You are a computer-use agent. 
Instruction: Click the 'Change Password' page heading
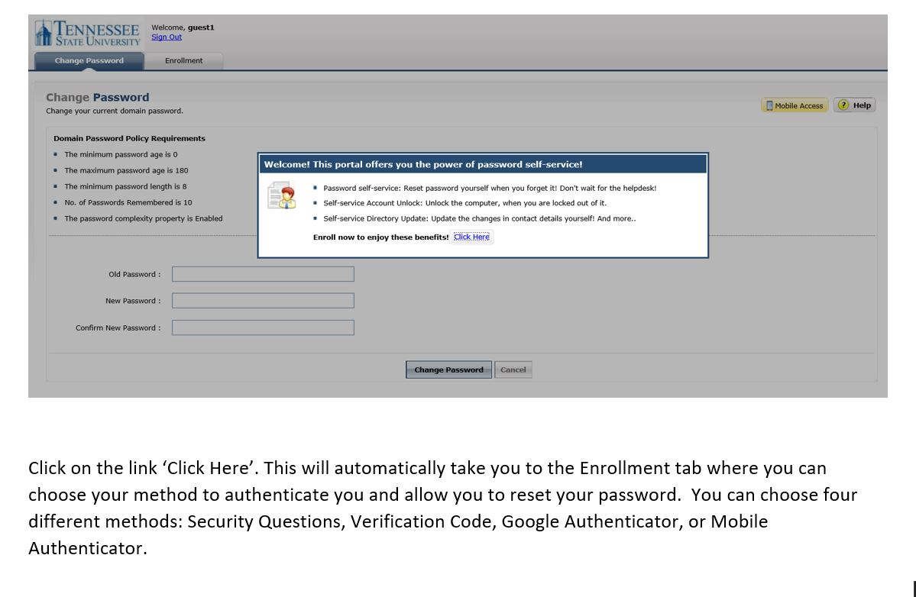[98, 98]
